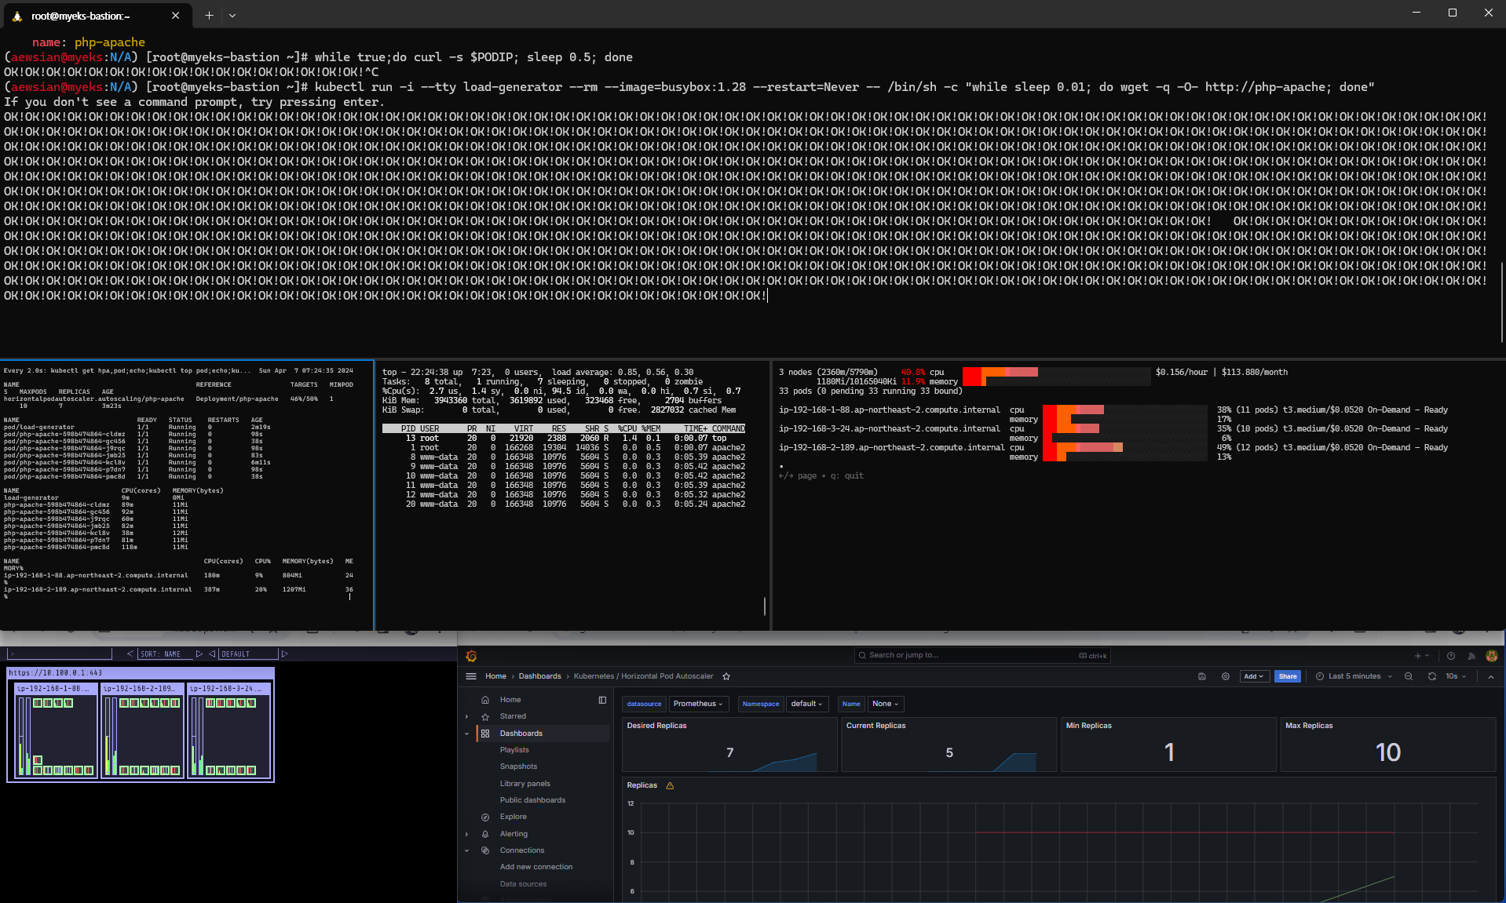
Task: Click the previous sort arrow before SORT: NAME
Action: click(130, 654)
